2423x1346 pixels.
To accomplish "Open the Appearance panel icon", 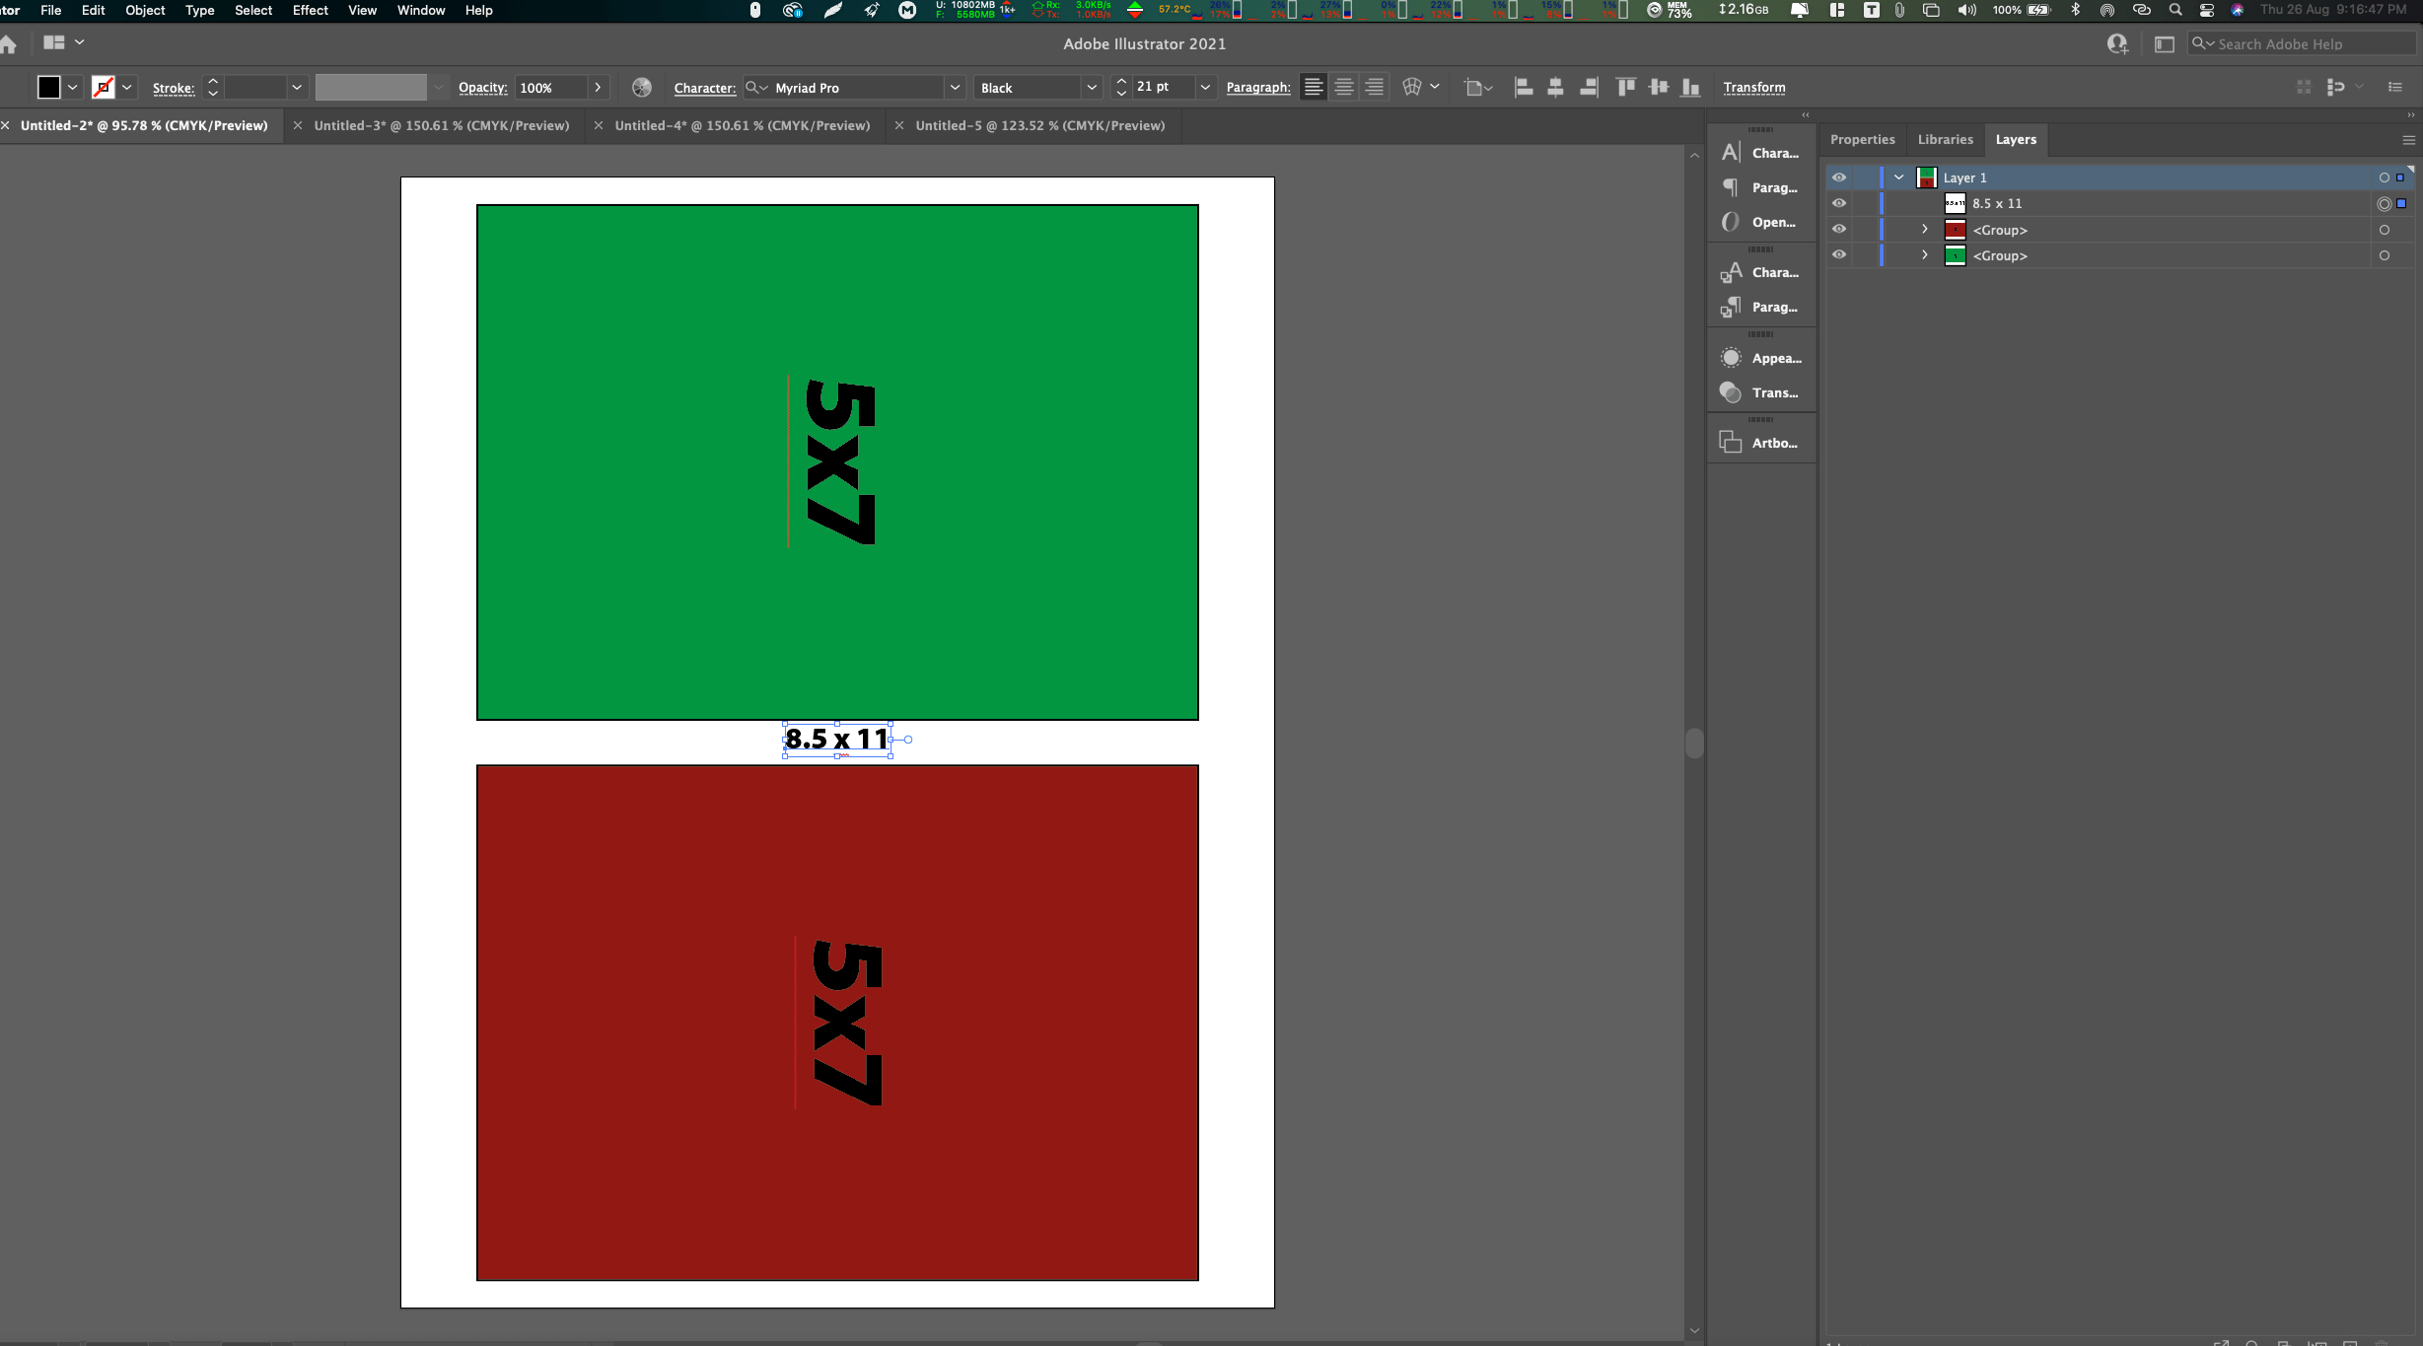I will (1731, 358).
